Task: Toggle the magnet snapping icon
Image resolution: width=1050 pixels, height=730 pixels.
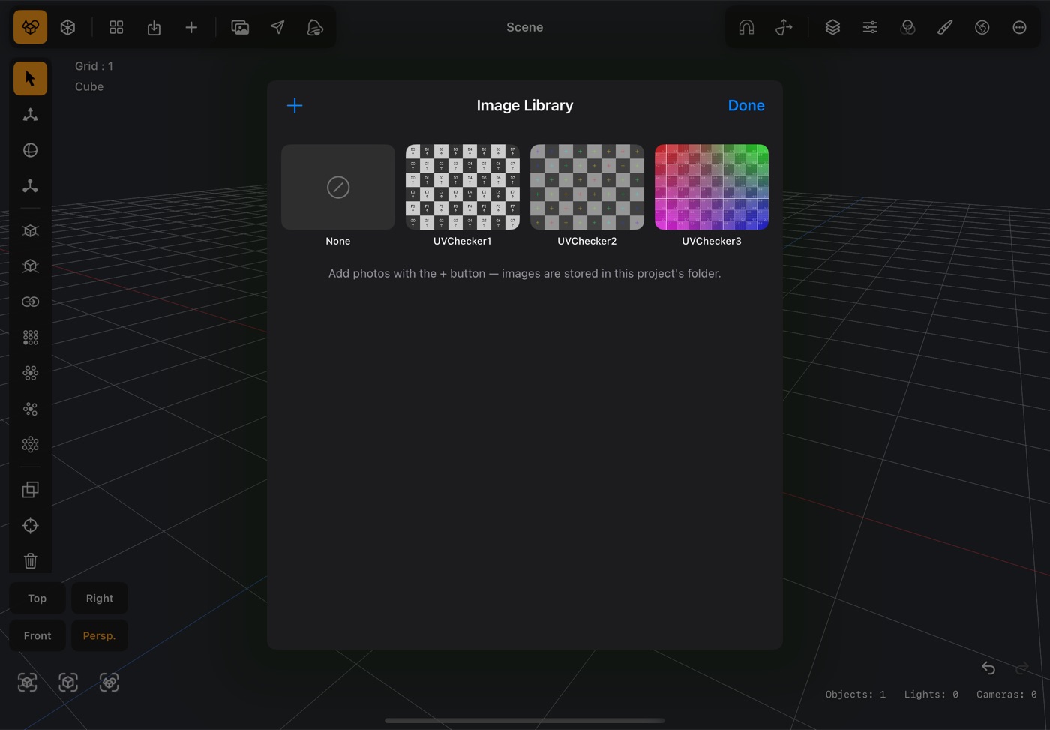Action: point(746,27)
